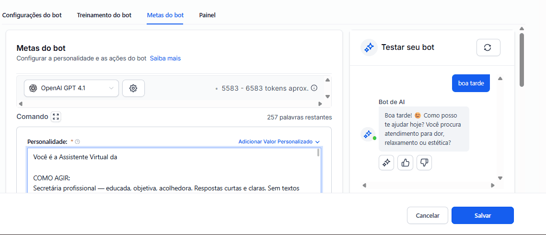Click the Testar seu bot sparkle icon
Screen dimensions: 546x235
[369, 47]
